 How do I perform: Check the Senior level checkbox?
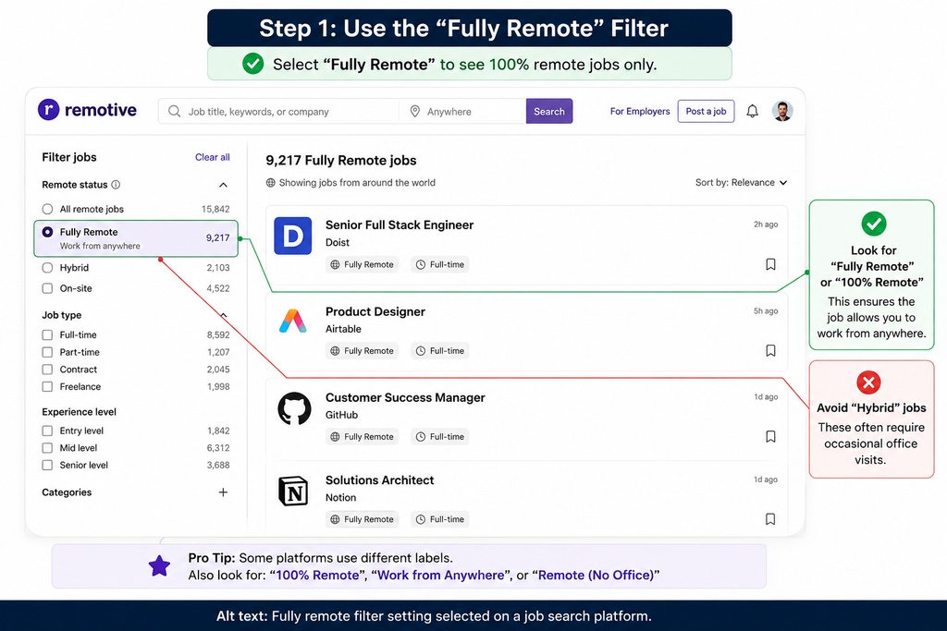47,465
